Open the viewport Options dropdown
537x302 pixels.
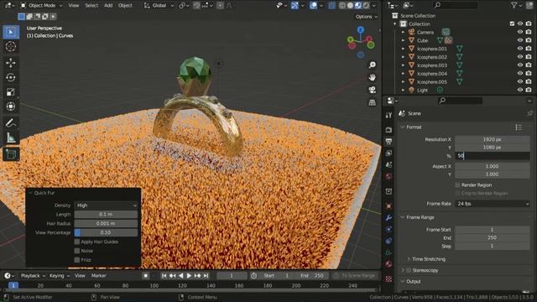(367, 17)
